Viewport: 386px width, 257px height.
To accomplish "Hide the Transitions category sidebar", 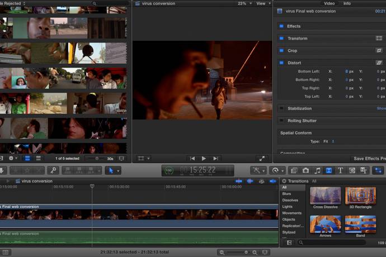I will 289,242.
